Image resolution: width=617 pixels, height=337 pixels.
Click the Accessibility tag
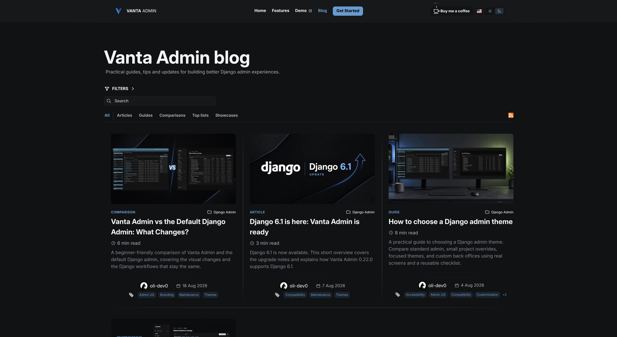pos(415,295)
